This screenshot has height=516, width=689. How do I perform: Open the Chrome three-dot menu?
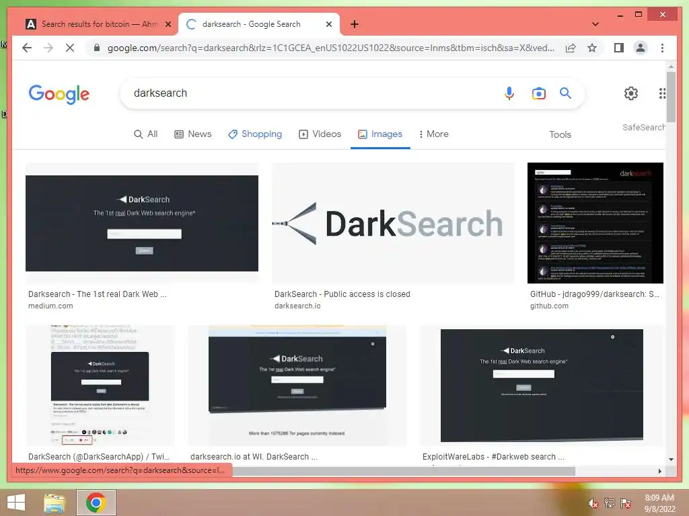click(x=662, y=48)
